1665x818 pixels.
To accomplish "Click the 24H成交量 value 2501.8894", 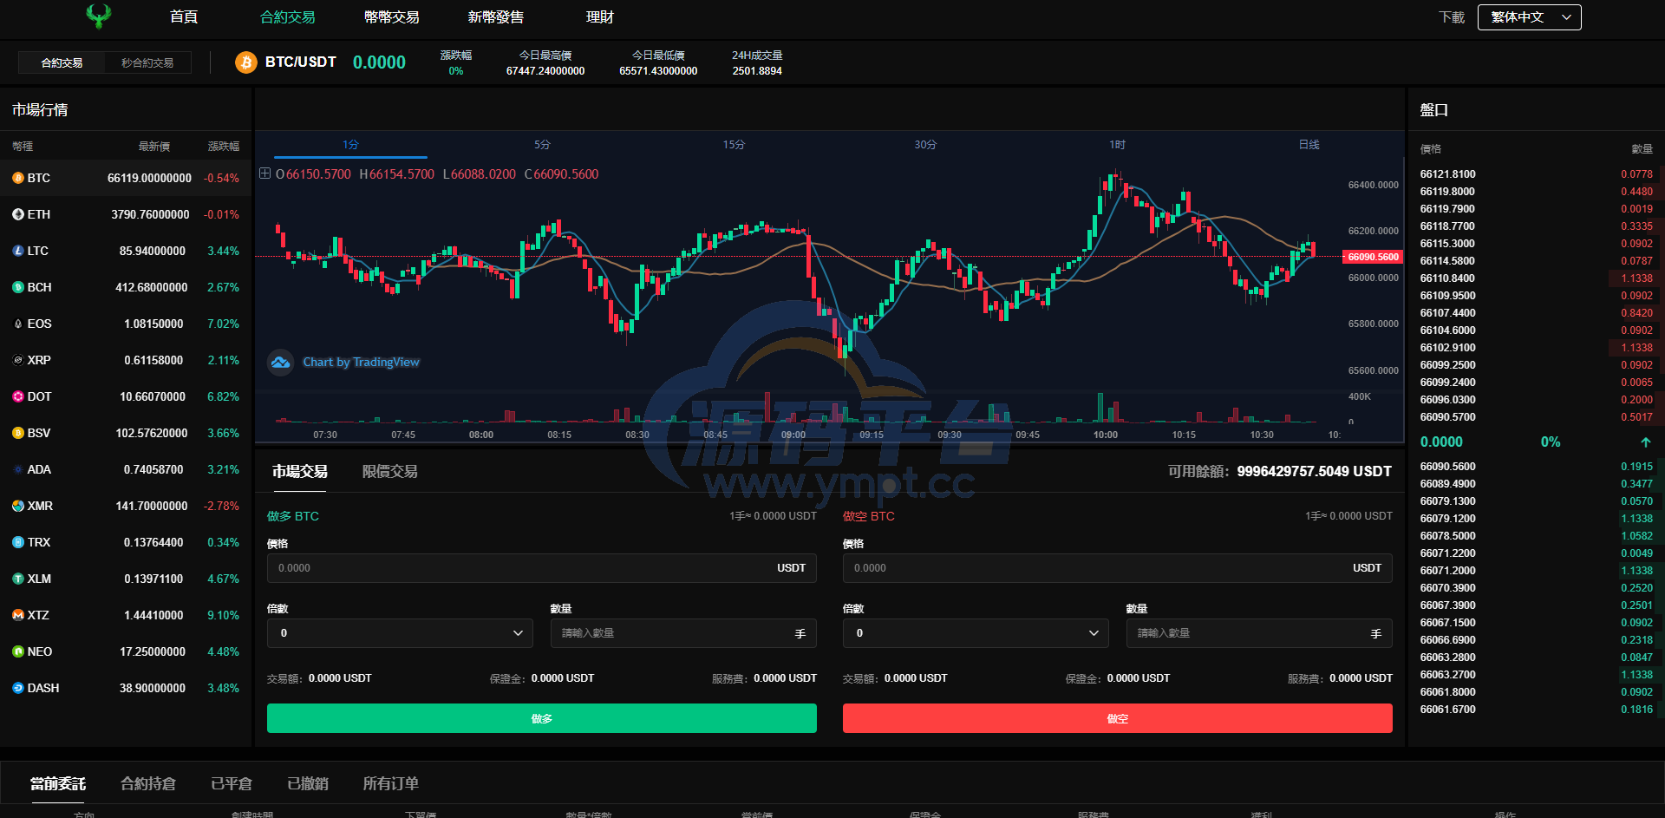I will (x=757, y=71).
